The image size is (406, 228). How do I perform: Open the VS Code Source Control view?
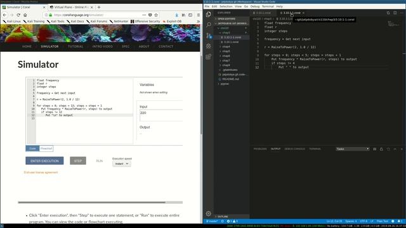click(209, 35)
